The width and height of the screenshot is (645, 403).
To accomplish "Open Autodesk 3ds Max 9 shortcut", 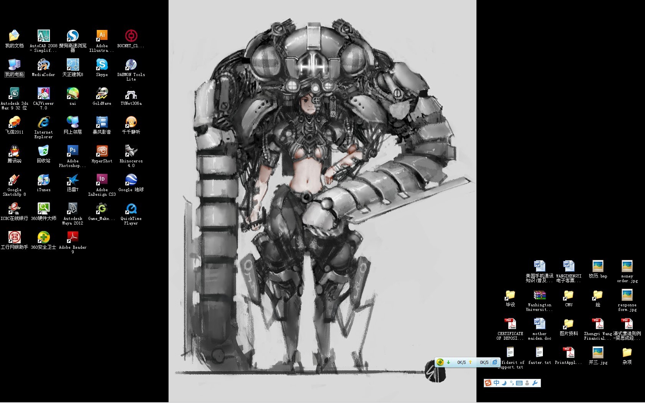I will [14, 98].
